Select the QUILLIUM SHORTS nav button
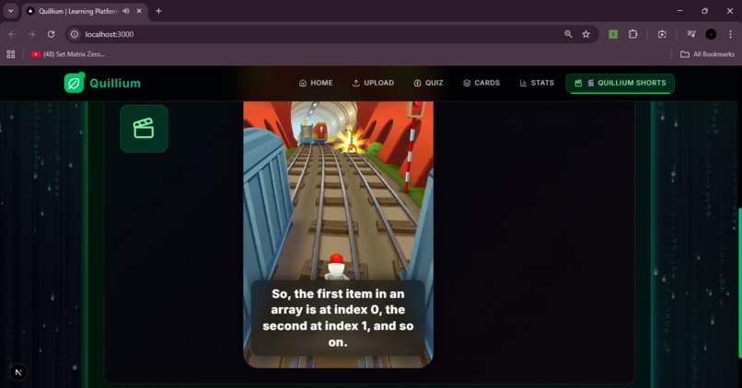Viewport: 742px width, 388px height. tap(620, 83)
